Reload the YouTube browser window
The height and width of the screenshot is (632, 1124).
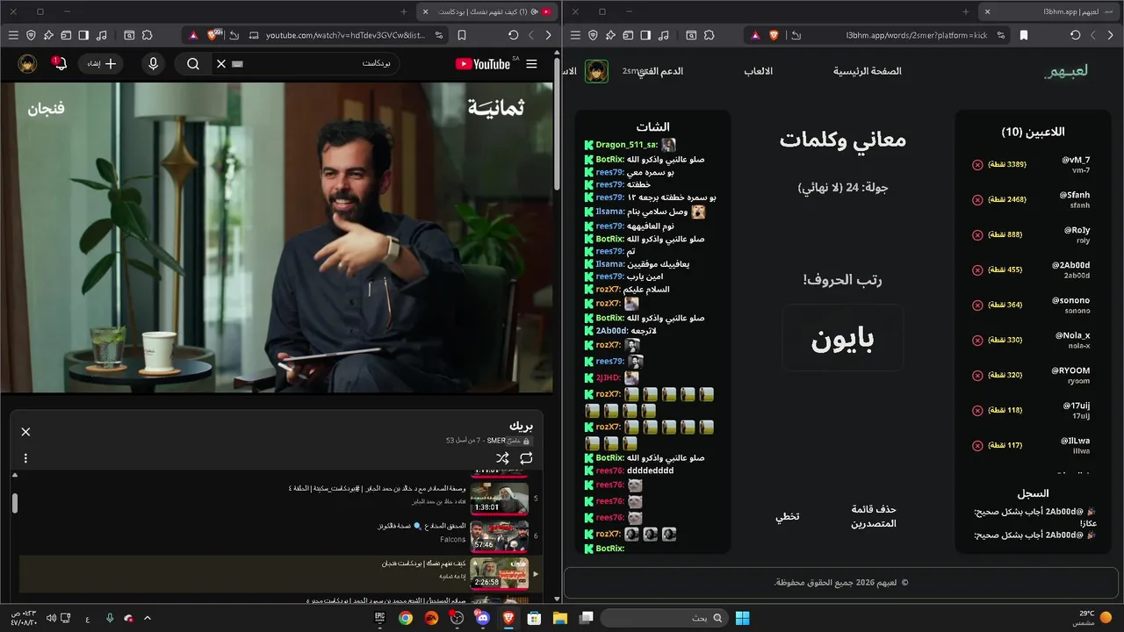coord(514,35)
